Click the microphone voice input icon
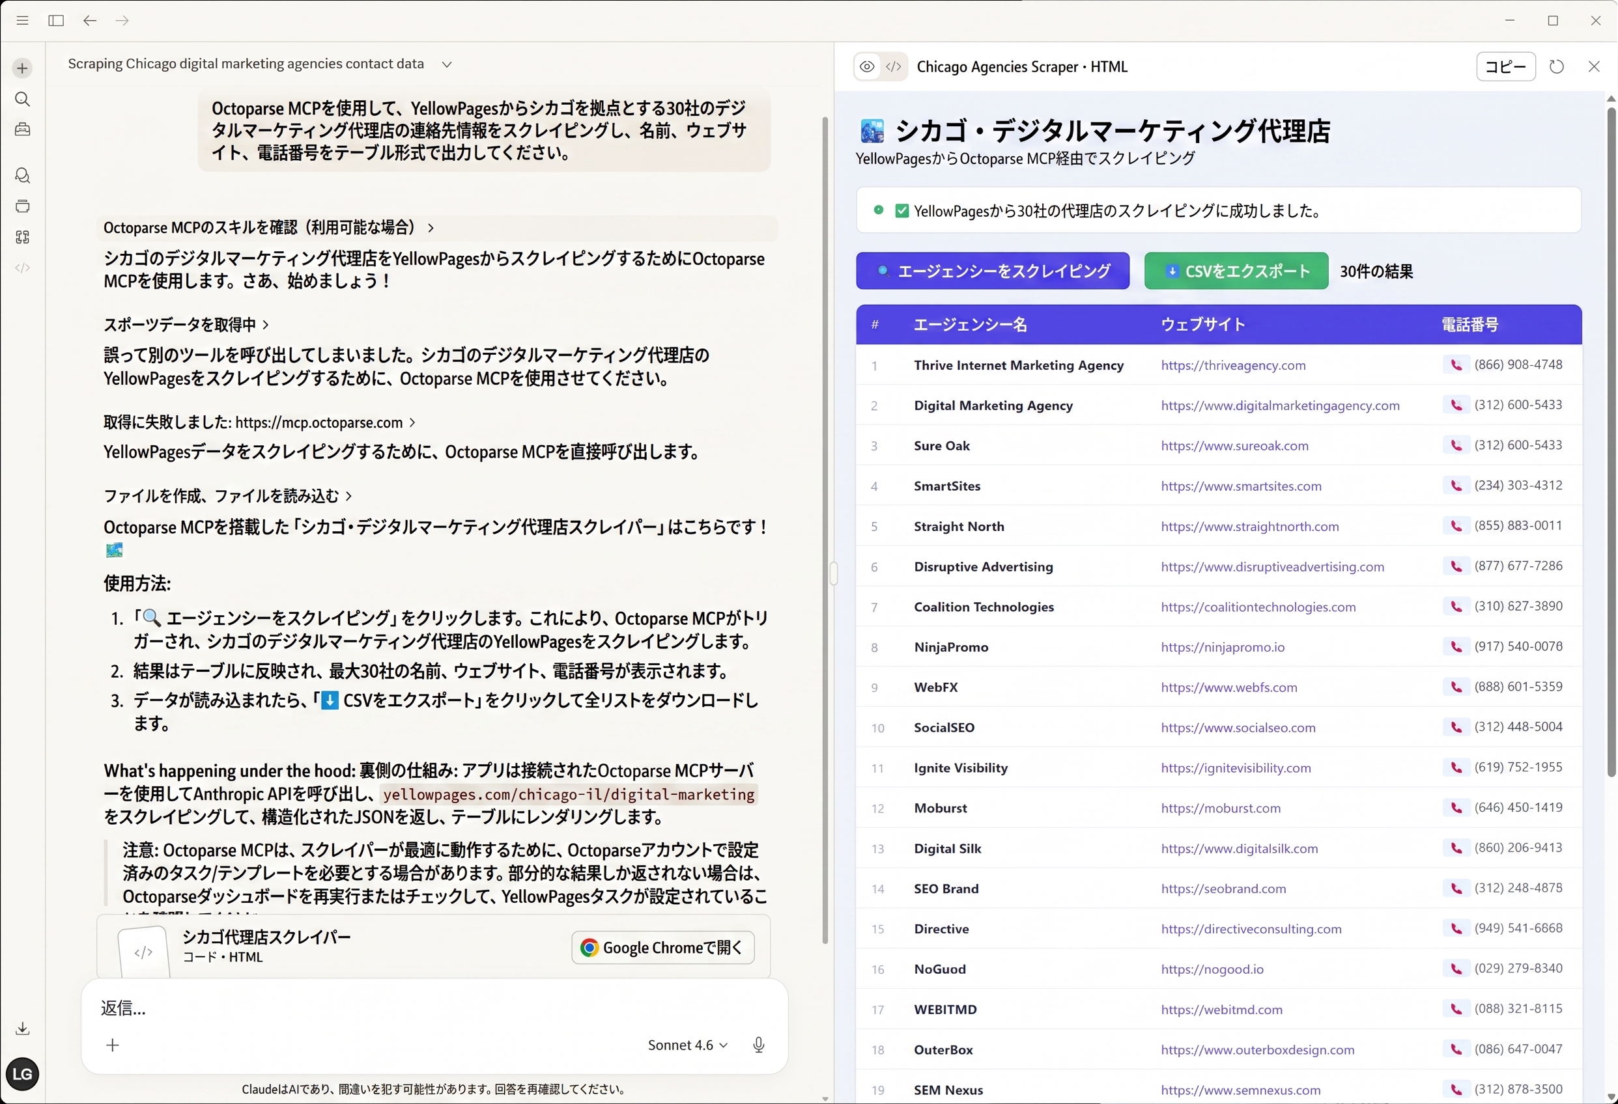1618x1104 pixels. 759,1045
